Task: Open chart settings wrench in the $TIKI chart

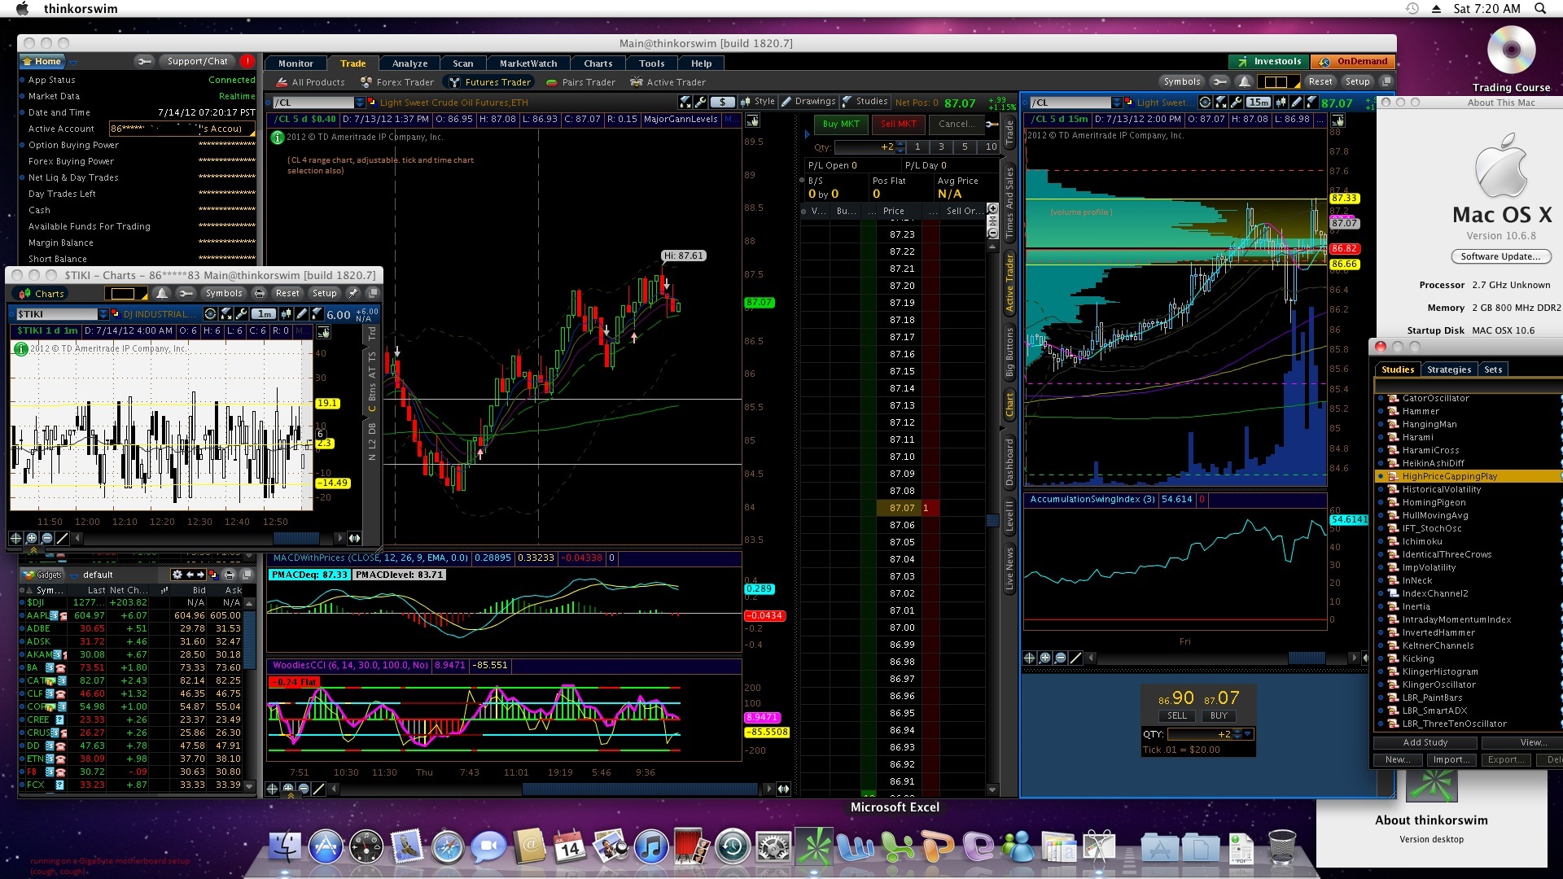Action: [x=241, y=314]
